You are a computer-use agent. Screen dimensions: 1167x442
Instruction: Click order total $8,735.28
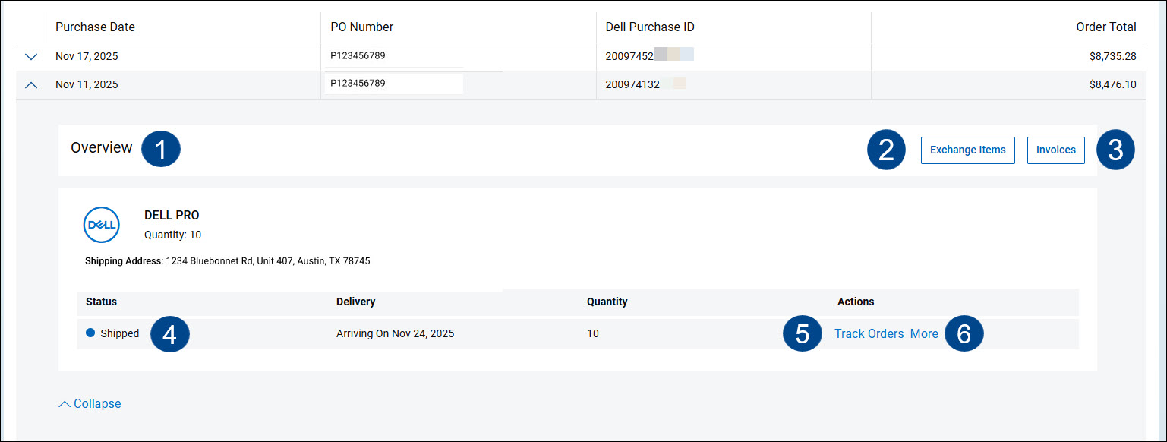click(1112, 56)
